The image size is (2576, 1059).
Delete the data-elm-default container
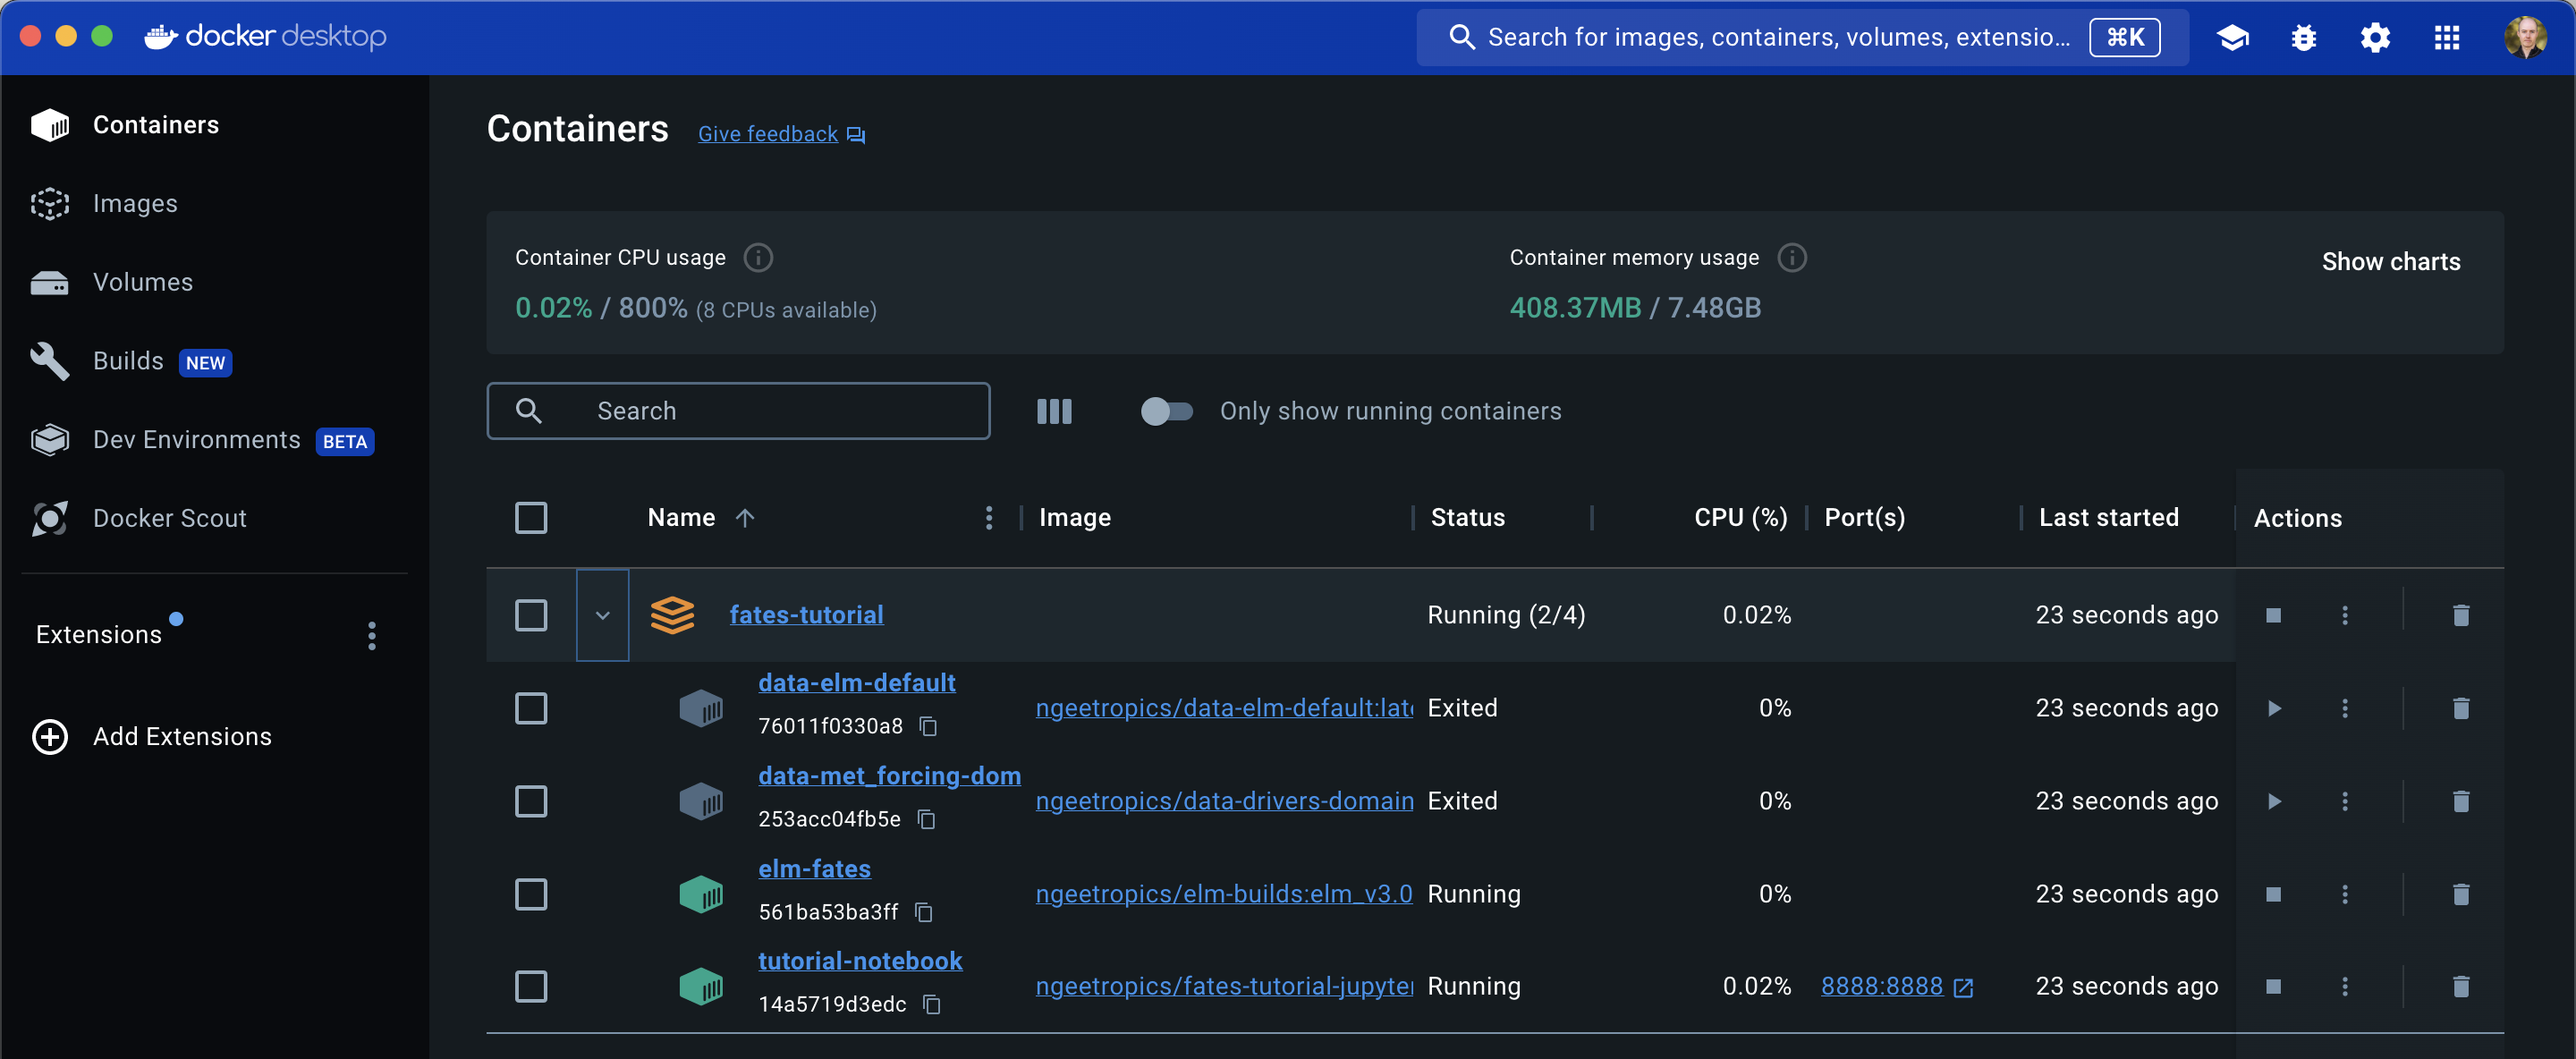tap(2461, 708)
